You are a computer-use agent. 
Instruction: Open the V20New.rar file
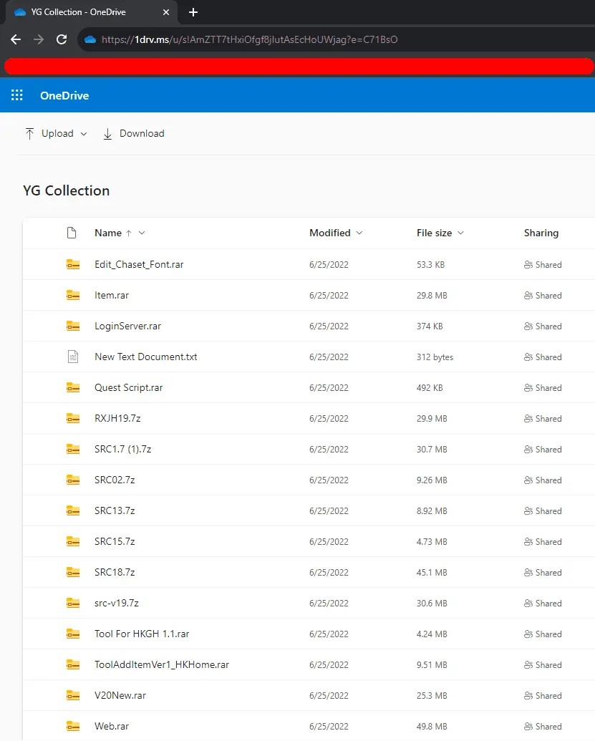(x=120, y=695)
